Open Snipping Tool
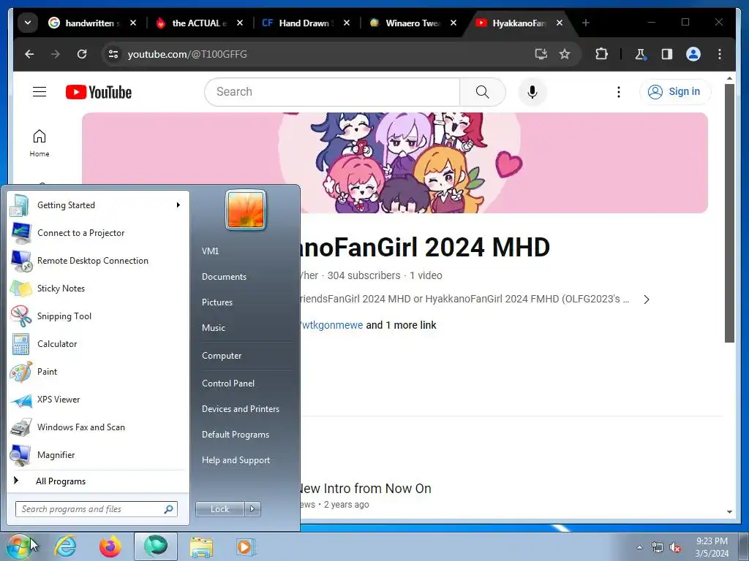The height and width of the screenshot is (561, 749). (97, 316)
